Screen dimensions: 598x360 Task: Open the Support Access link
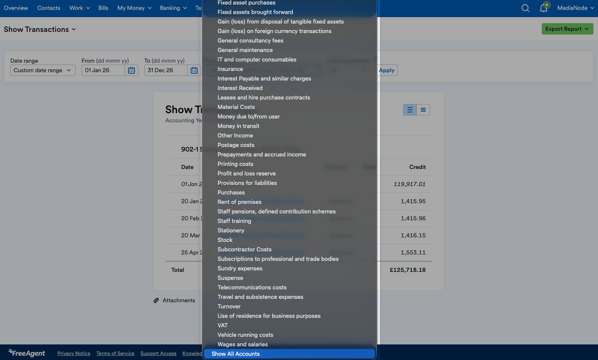[158, 354]
